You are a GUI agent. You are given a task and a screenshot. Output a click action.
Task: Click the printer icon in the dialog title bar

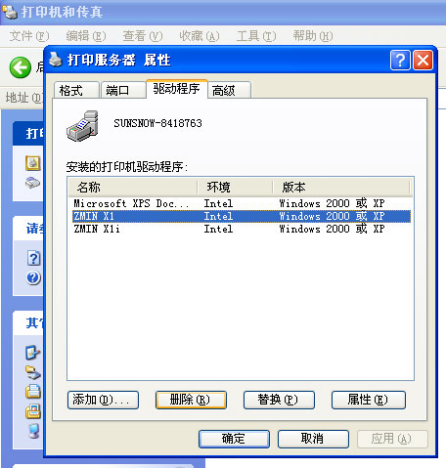56,60
